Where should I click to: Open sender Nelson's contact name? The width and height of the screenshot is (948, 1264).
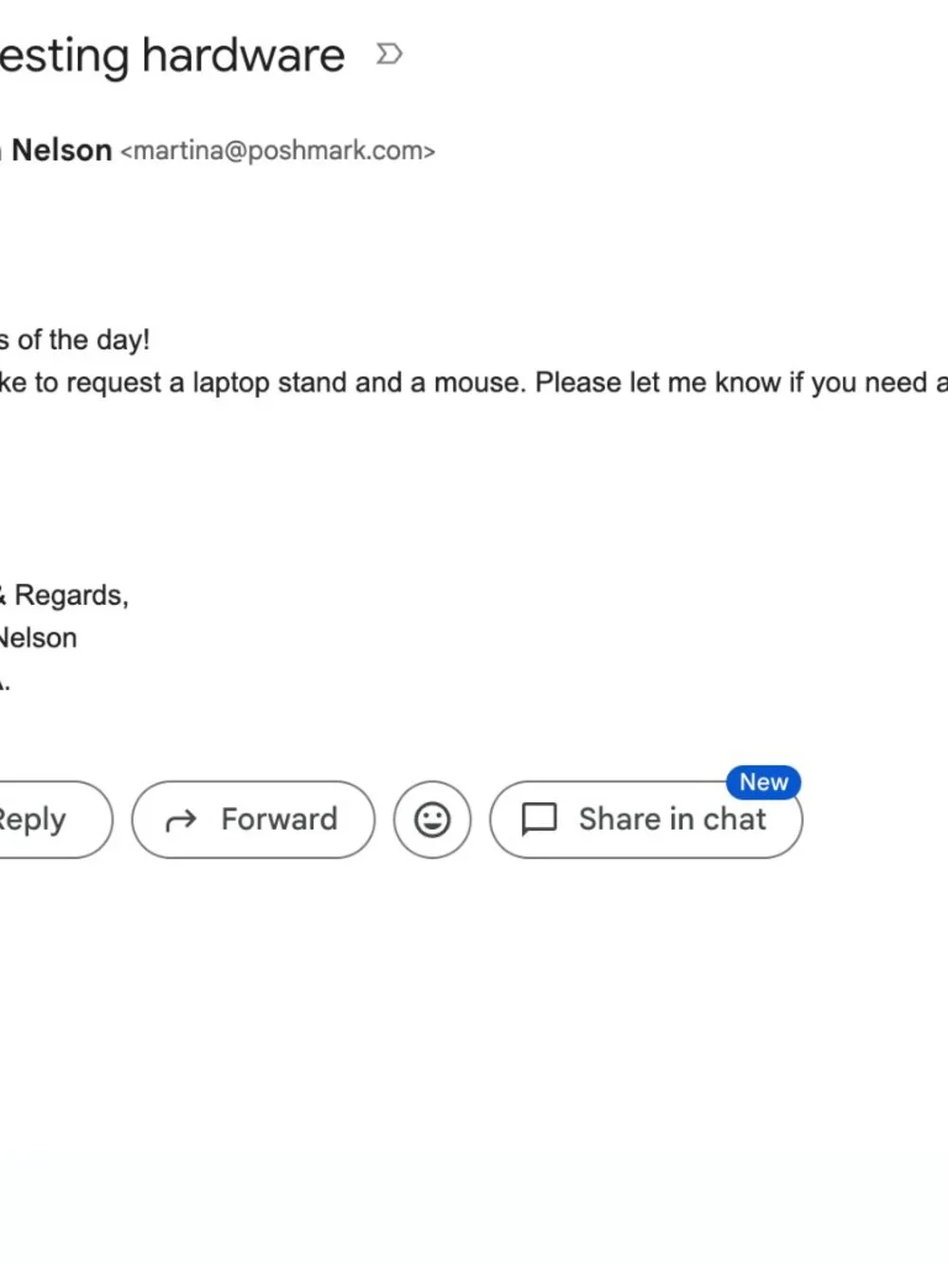tap(62, 150)
